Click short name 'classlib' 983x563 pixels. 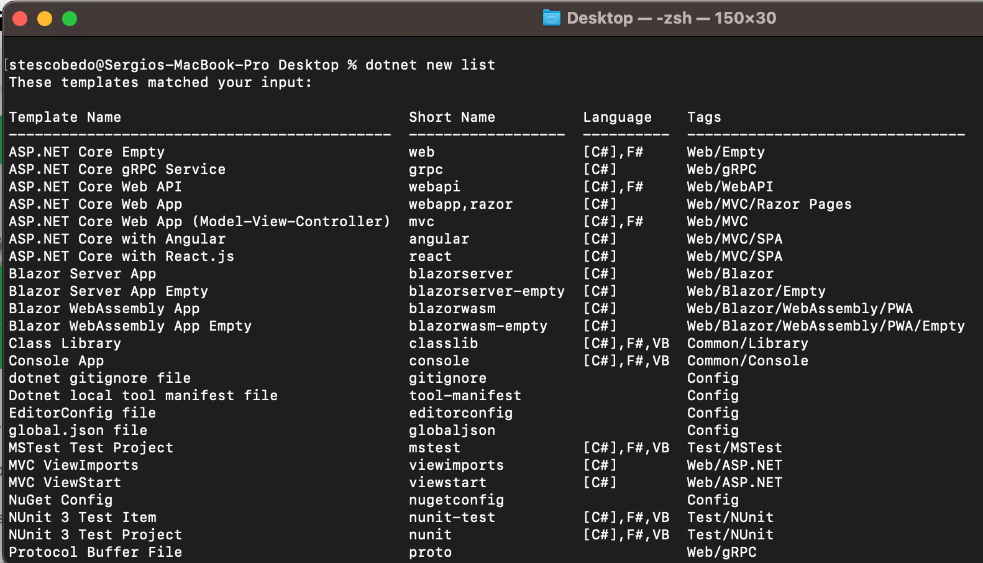pos(443,343)
